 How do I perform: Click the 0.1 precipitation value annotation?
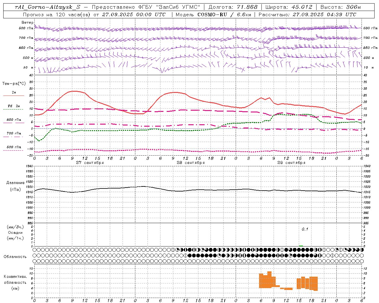click(305, 229)
